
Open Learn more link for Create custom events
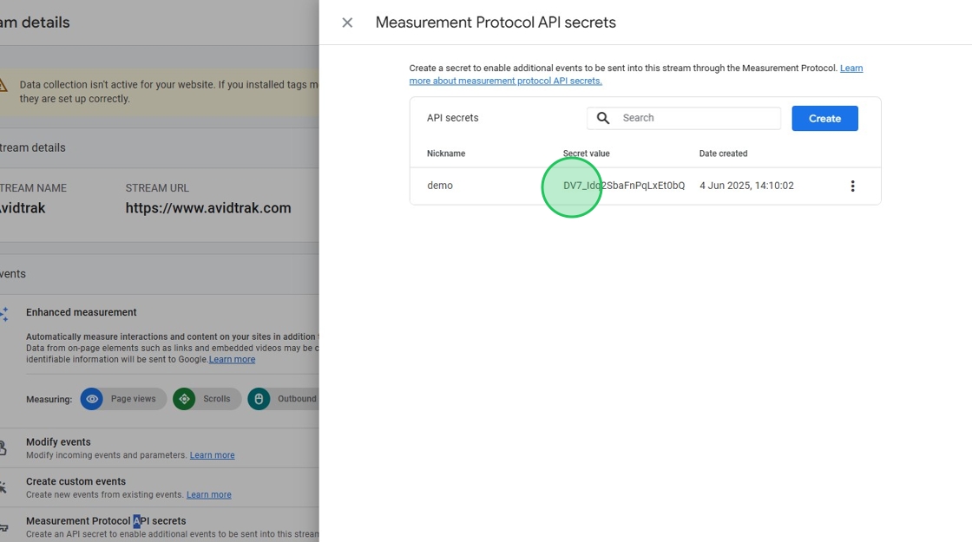[209, 495]
